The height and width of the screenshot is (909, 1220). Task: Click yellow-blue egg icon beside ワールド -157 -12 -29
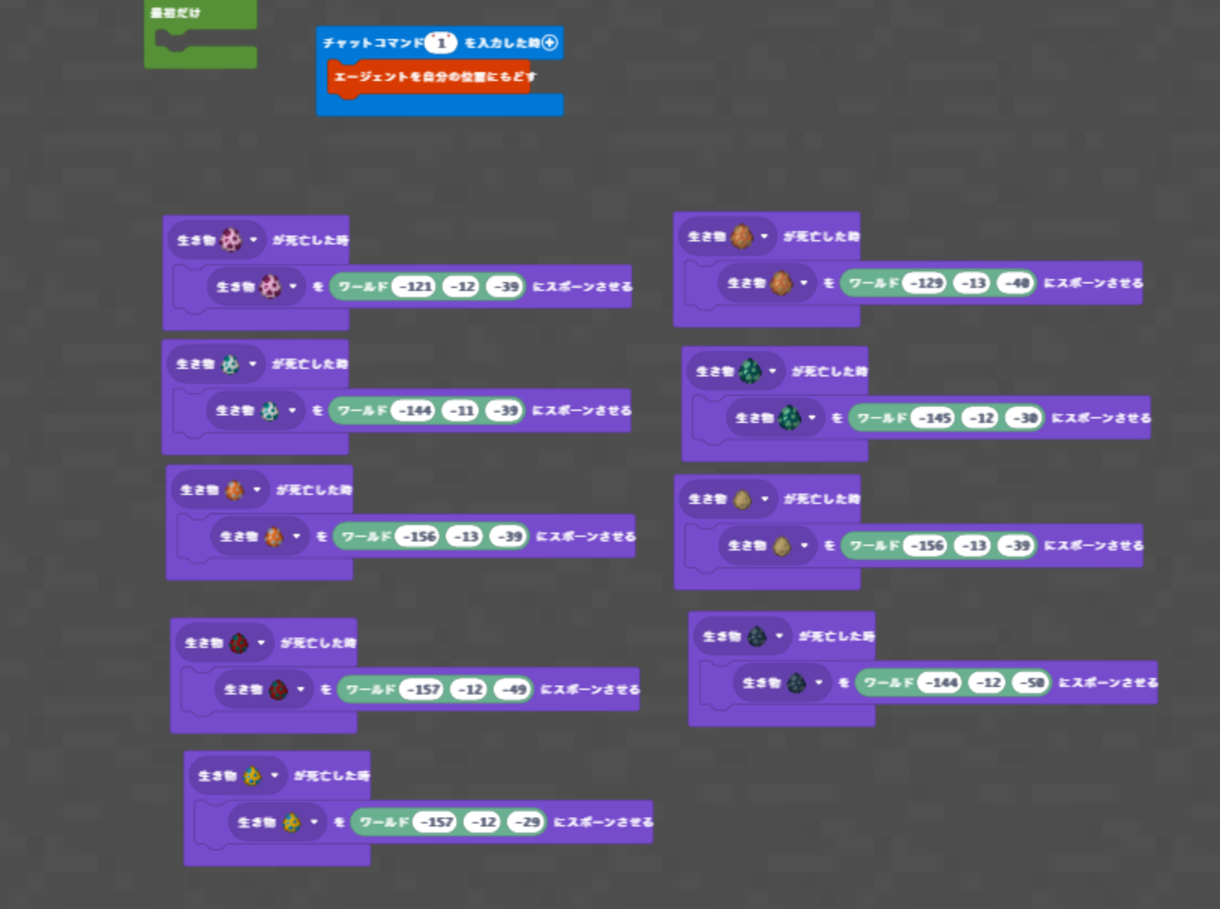click(x=292, y=822)
